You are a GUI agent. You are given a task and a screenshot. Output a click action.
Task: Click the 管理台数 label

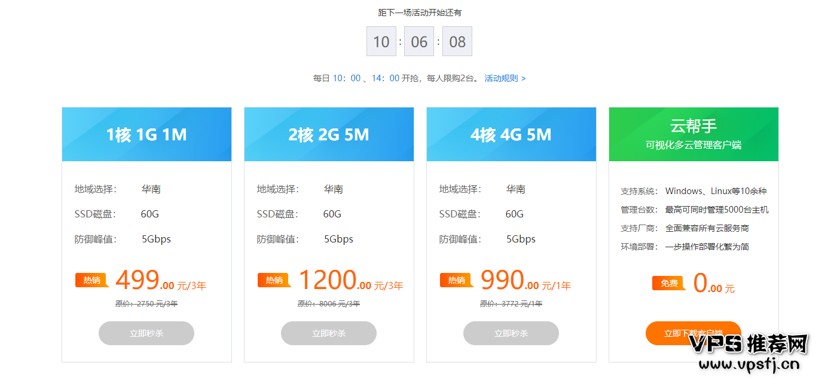tap(639, 210)
